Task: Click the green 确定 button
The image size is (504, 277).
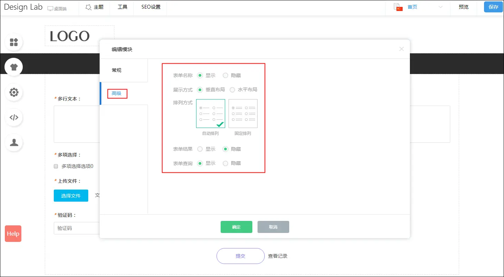Action: 236,227
